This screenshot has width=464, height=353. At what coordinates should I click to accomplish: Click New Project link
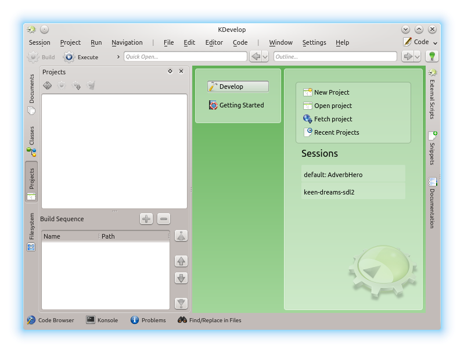tap(331, 92)
